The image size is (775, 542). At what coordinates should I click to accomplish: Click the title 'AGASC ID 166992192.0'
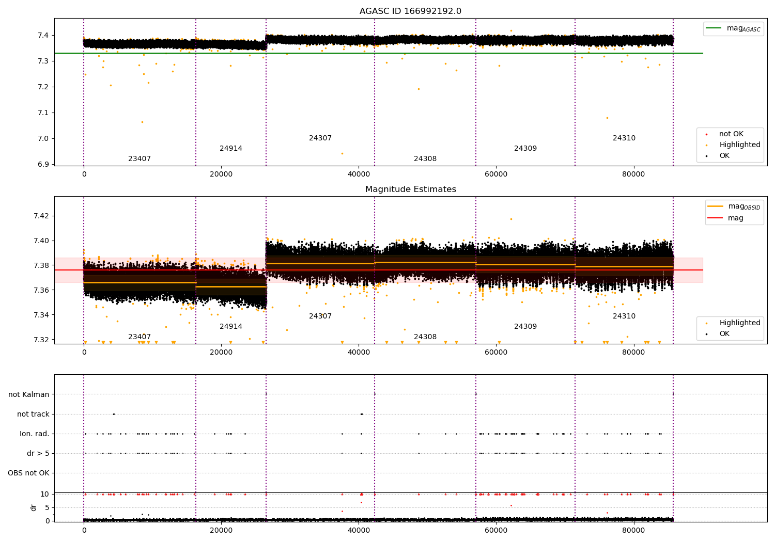[410, 11]
